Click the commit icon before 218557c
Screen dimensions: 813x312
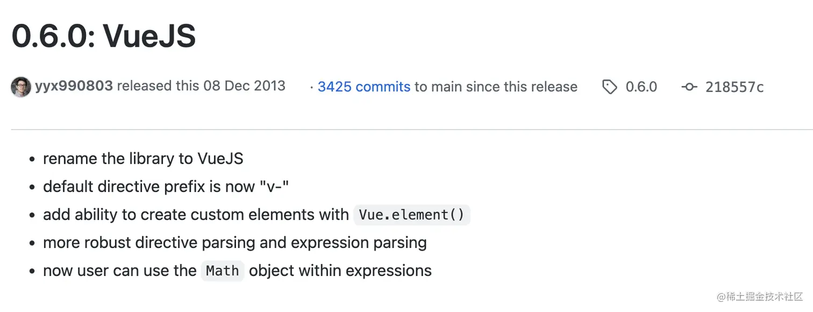(x=689, y=87)
